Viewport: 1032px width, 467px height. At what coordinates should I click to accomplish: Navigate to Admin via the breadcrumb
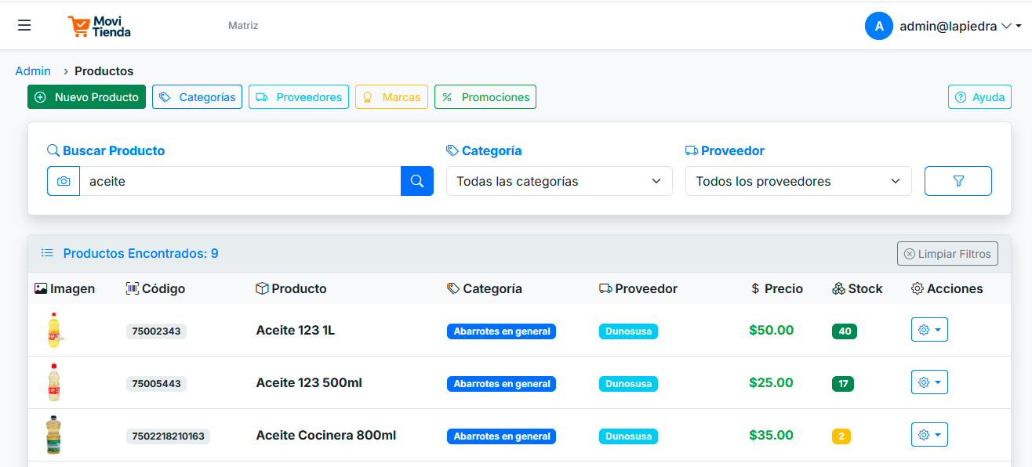[33, 71]
